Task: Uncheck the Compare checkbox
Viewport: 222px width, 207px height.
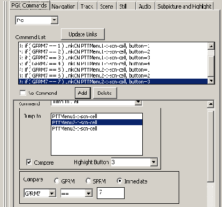Action: pos(29,162)
